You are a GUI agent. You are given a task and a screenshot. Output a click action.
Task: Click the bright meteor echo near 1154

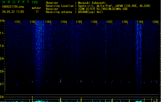coord(61,81)
